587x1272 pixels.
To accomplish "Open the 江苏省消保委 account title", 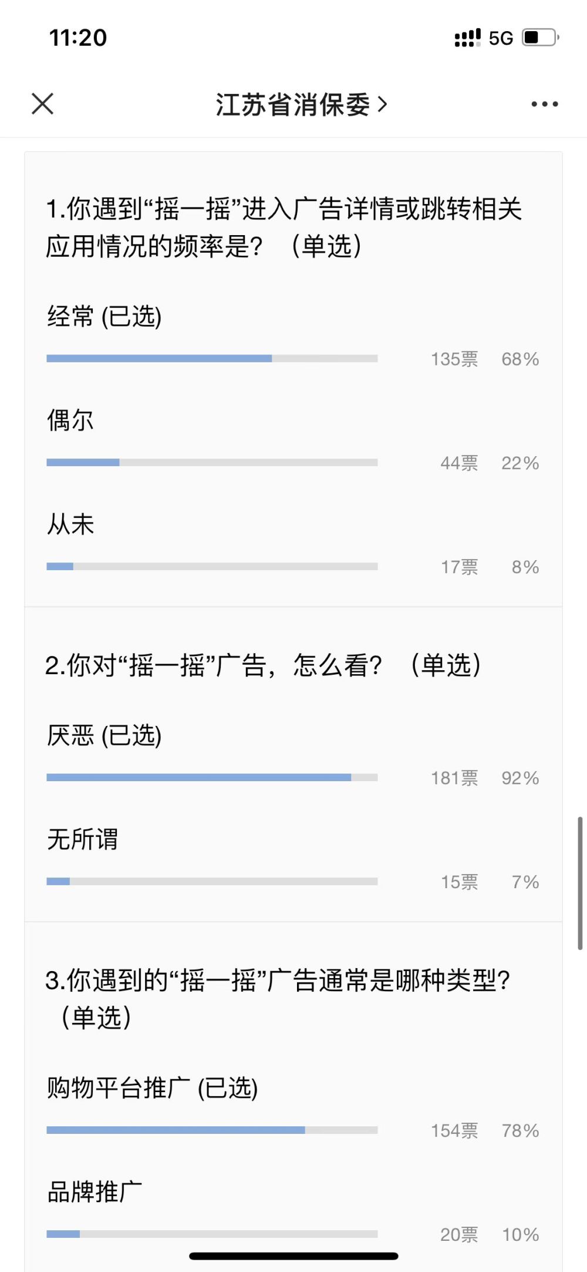I will point(292,105).
